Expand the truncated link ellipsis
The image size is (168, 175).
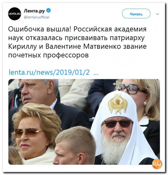click(x=96, y=73)
